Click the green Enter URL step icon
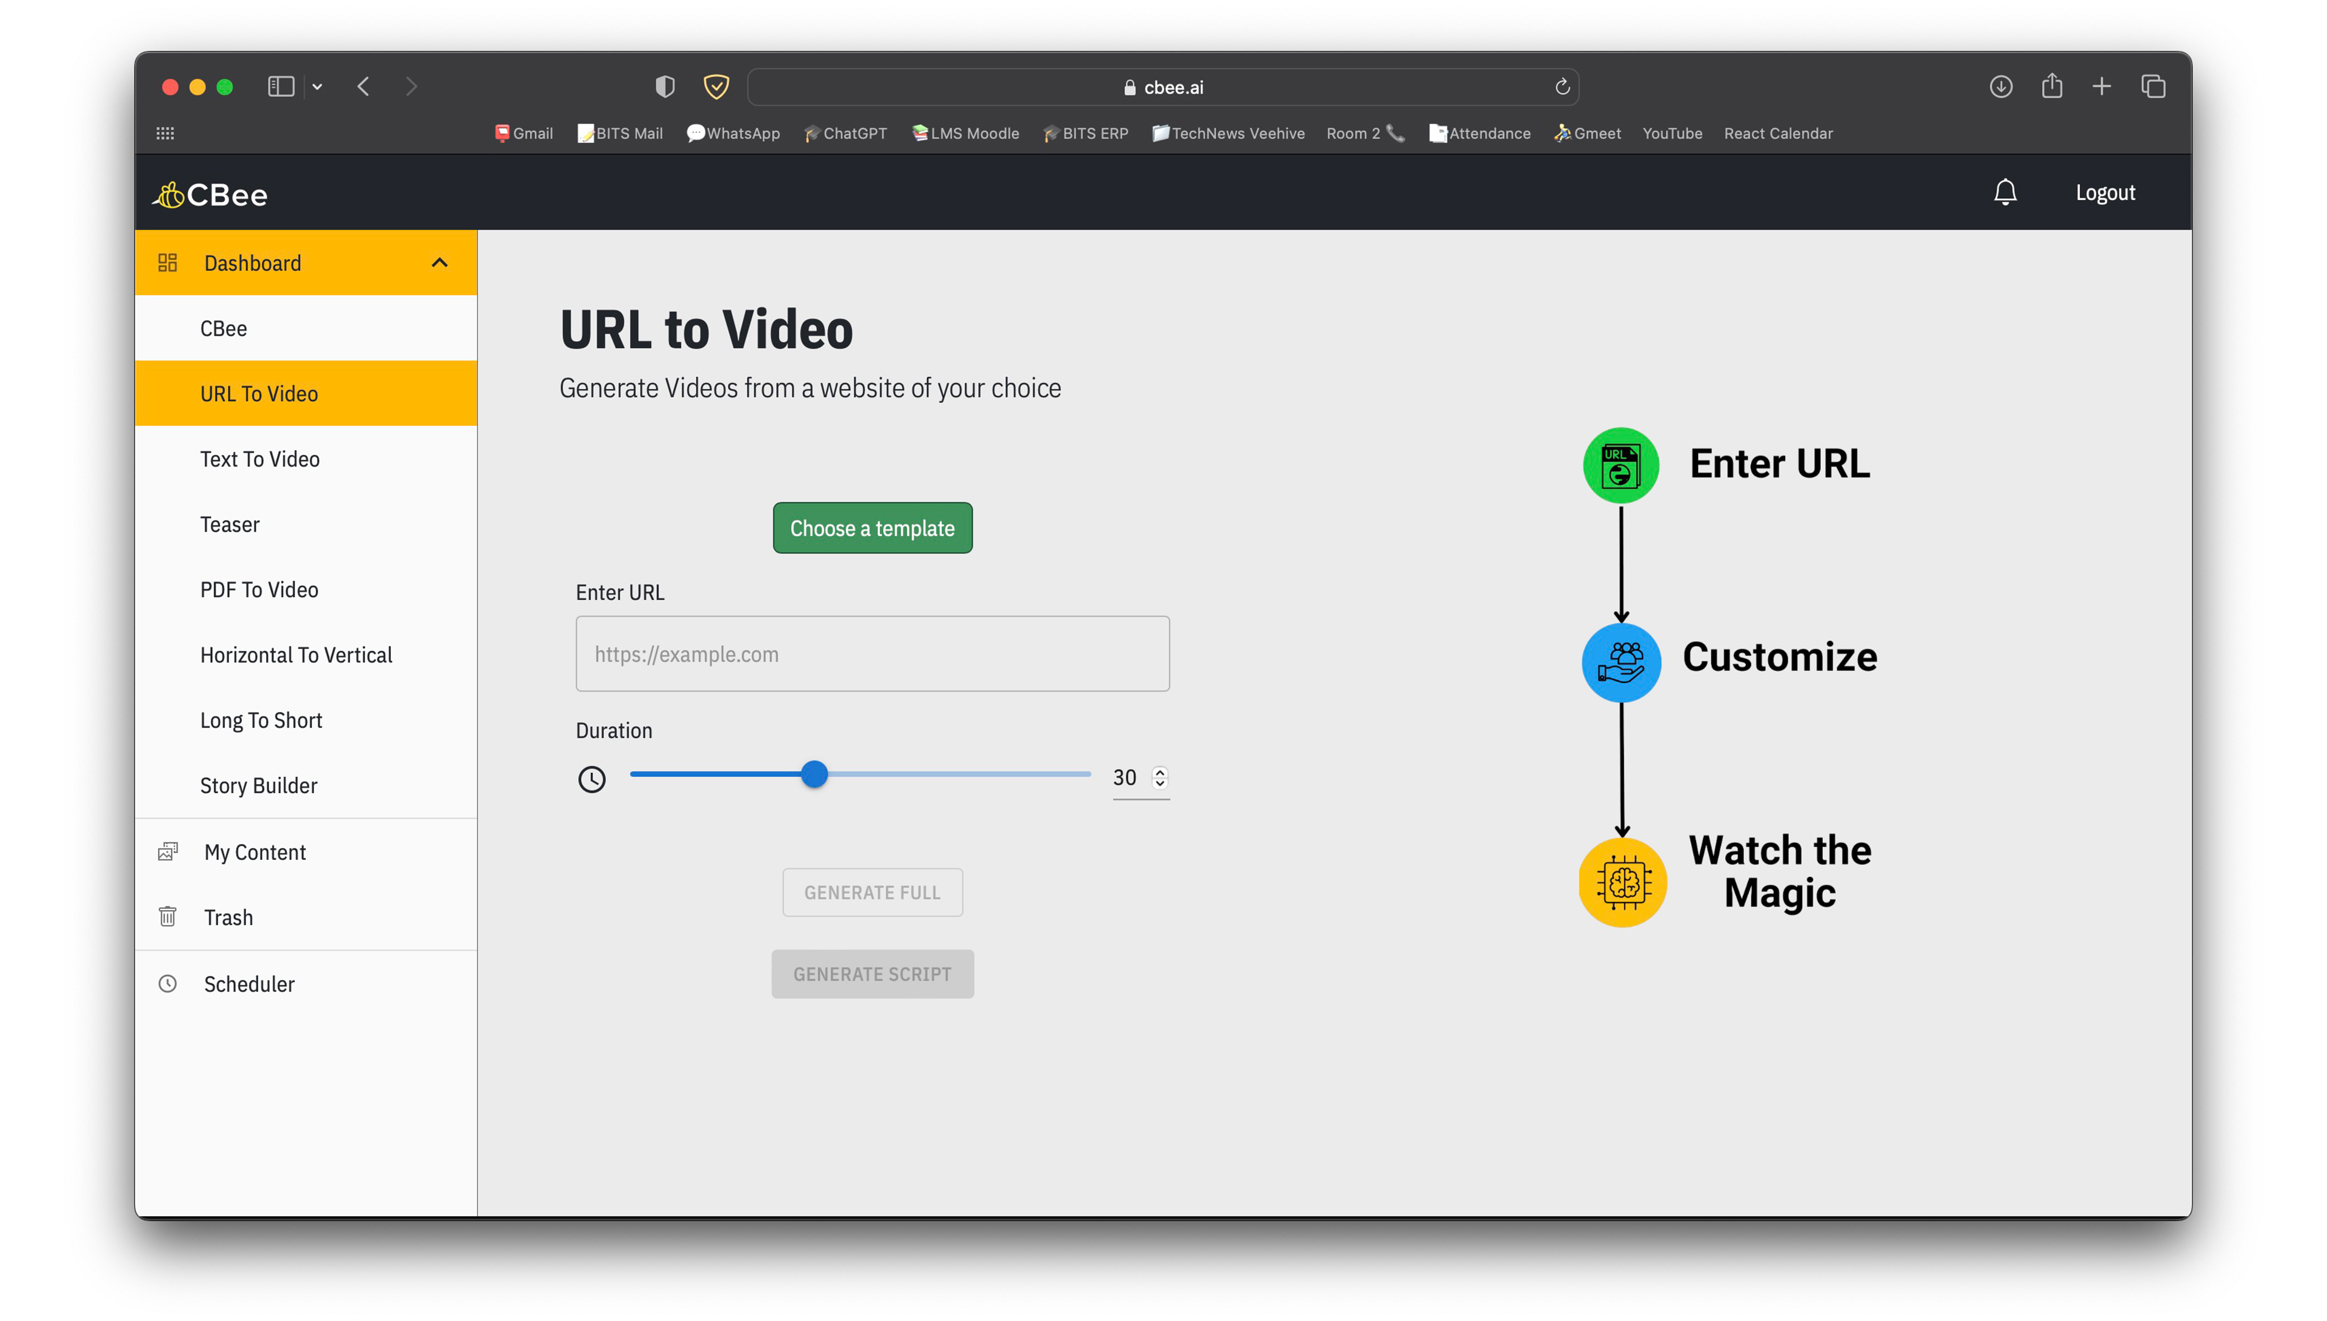 point(1620,465)
